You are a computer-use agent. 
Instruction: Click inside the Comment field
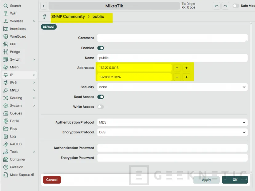pos(172,38)
